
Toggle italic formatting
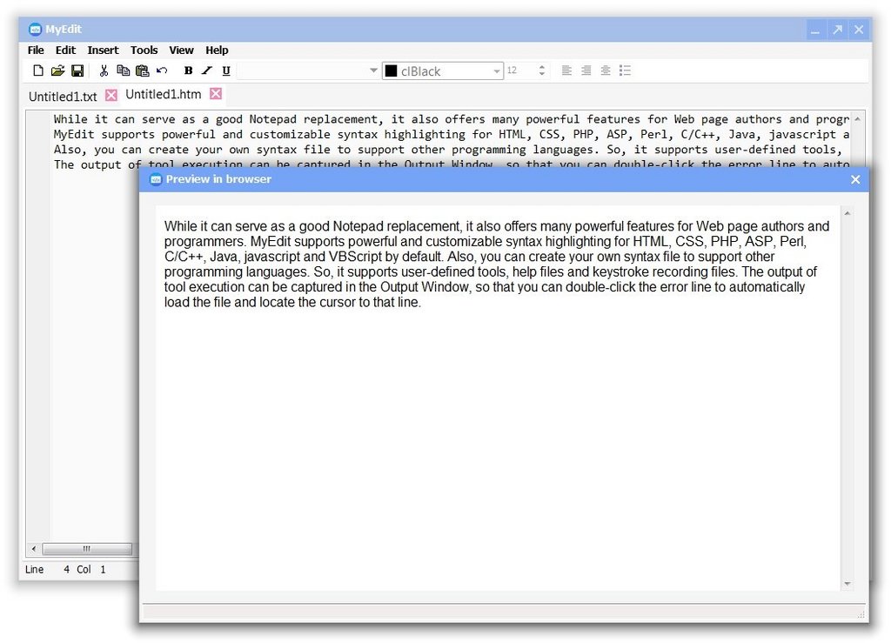207,70
